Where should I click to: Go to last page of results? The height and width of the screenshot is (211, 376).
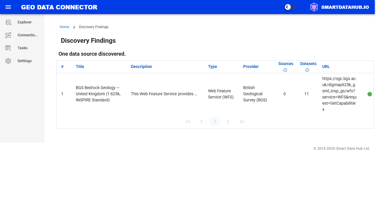[x=242, y=122]
